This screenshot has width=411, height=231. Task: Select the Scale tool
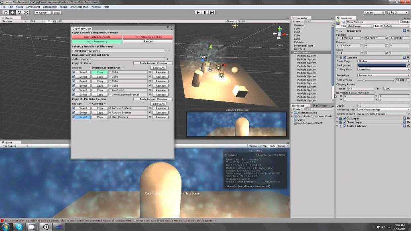click(26, 12)
